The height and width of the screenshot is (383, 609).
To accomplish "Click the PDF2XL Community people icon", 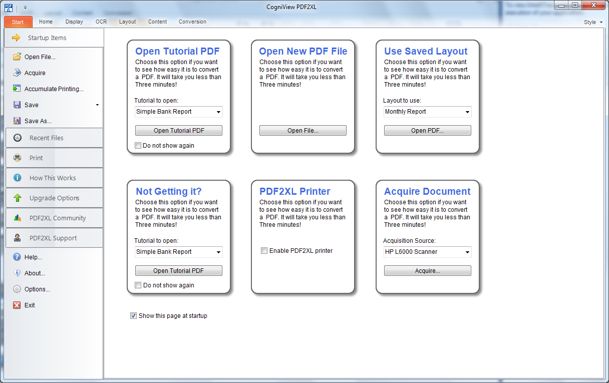I will pos(18,218).
